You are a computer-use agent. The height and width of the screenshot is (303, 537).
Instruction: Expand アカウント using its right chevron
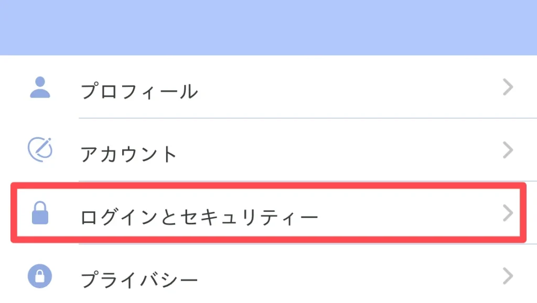tap(508, 150)
